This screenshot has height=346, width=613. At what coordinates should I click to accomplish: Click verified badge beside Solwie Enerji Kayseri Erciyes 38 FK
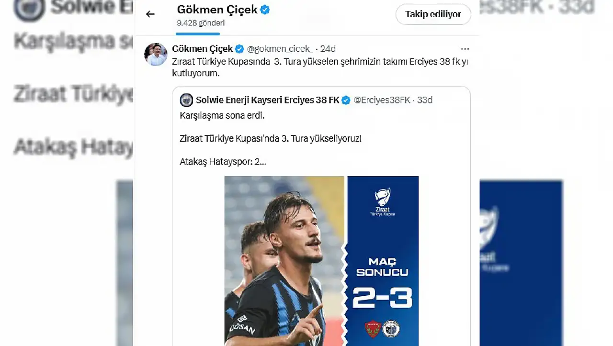pos(346,100)
